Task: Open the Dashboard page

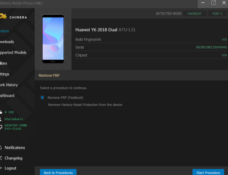Action: 7,96
